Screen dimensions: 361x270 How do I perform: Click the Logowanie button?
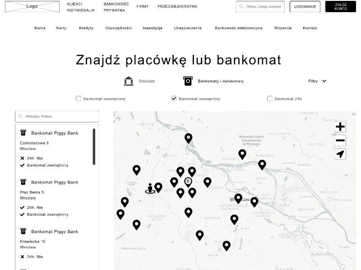coord(305,7)
